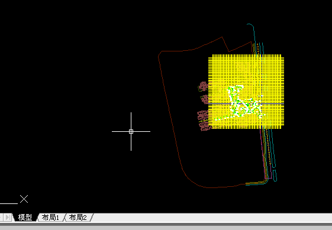Select the lowest large pink hatch patch
This screenshot has width=332, height=230.
point(204,120)
